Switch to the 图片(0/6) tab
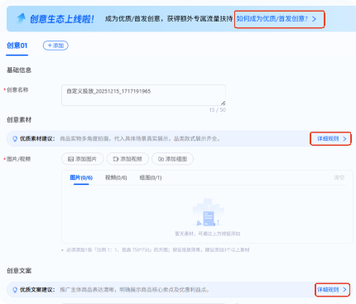The image size is (356, 304). [x=81, y=177]
